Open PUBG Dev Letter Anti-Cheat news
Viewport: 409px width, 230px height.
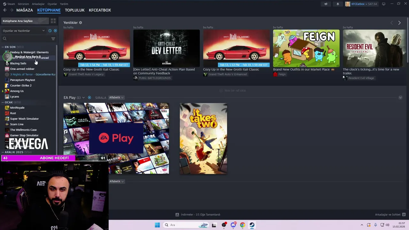166,48
